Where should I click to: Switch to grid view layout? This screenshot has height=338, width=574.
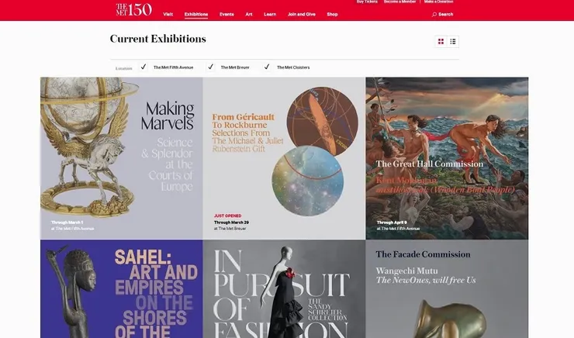[441, 42]
